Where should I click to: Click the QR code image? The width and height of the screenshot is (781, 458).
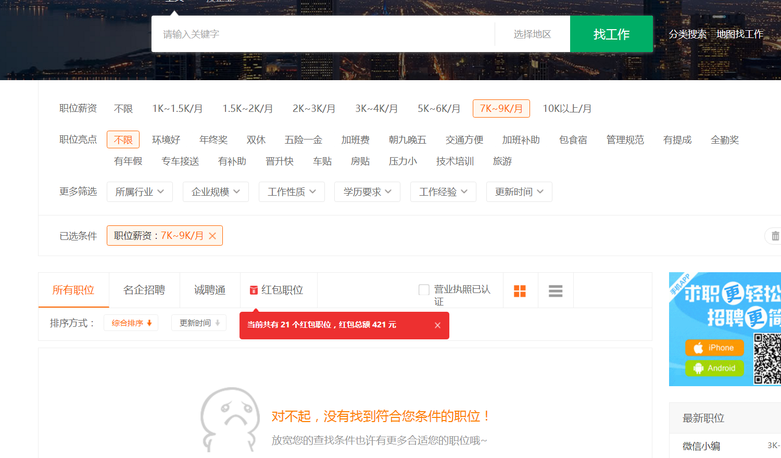click(x=767, y=359)
